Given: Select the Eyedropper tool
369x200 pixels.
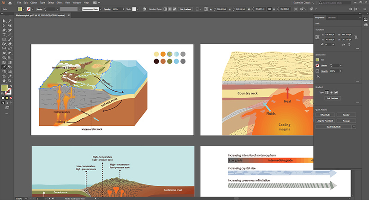Looking at the screenshot, I should pyautogui.click(x=4, y=66).
